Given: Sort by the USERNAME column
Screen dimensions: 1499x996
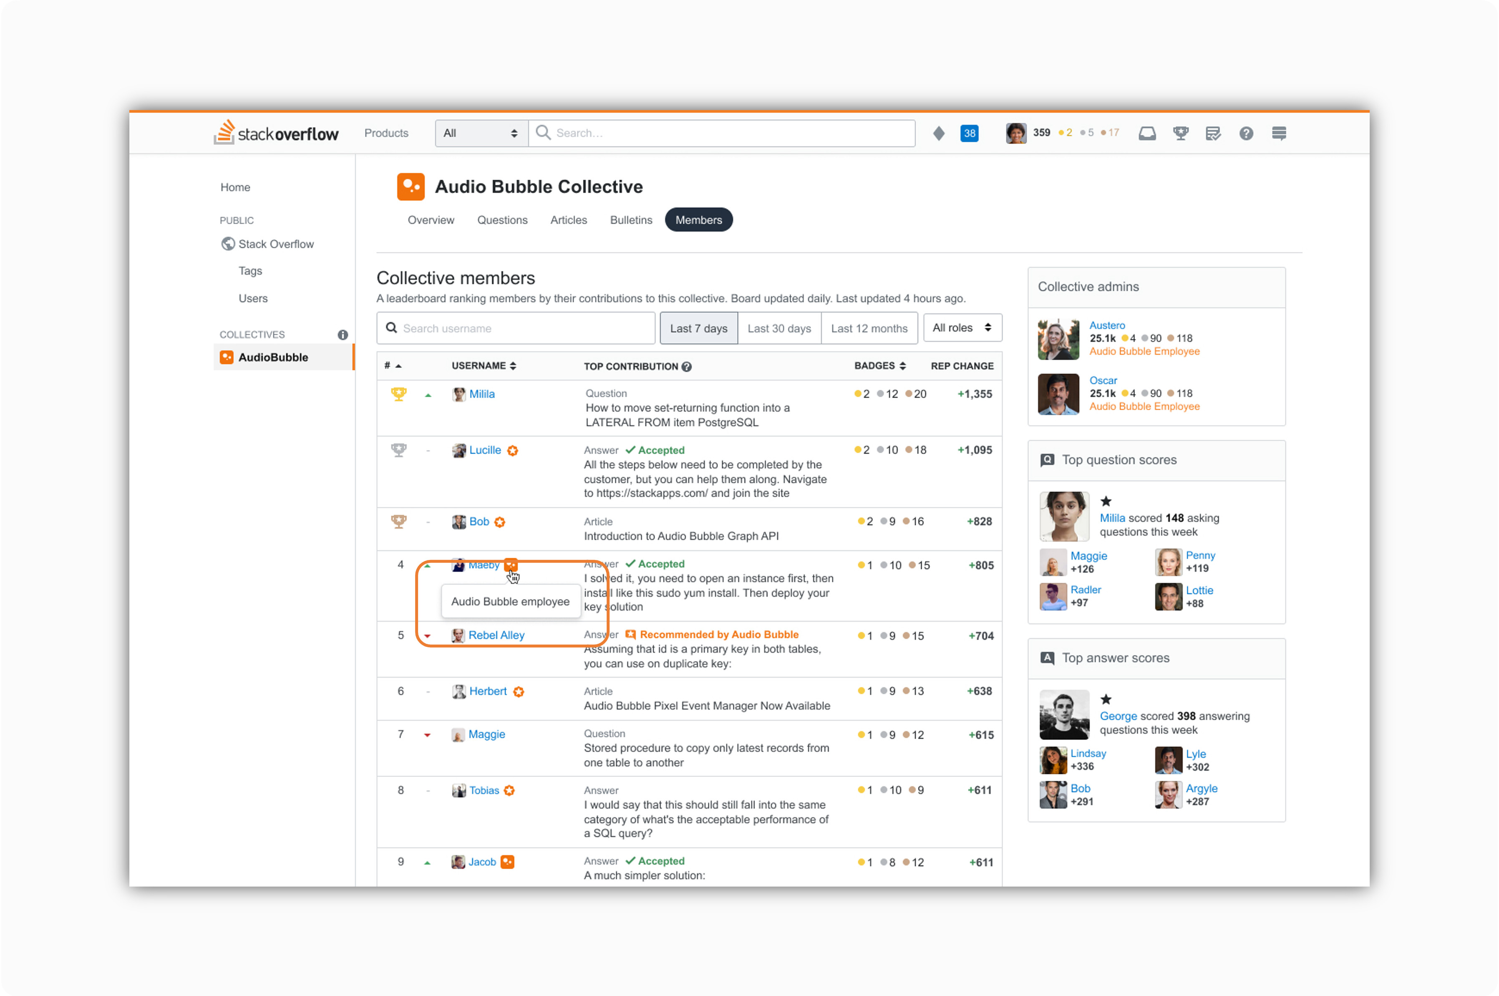Looking at the screenshot, I should [484, 366].
